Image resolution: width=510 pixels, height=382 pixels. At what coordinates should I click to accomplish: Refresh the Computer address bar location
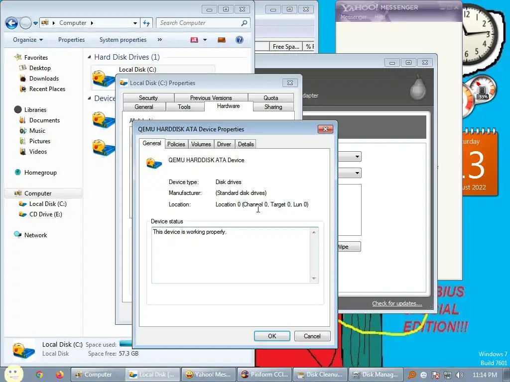pos(146,23)
